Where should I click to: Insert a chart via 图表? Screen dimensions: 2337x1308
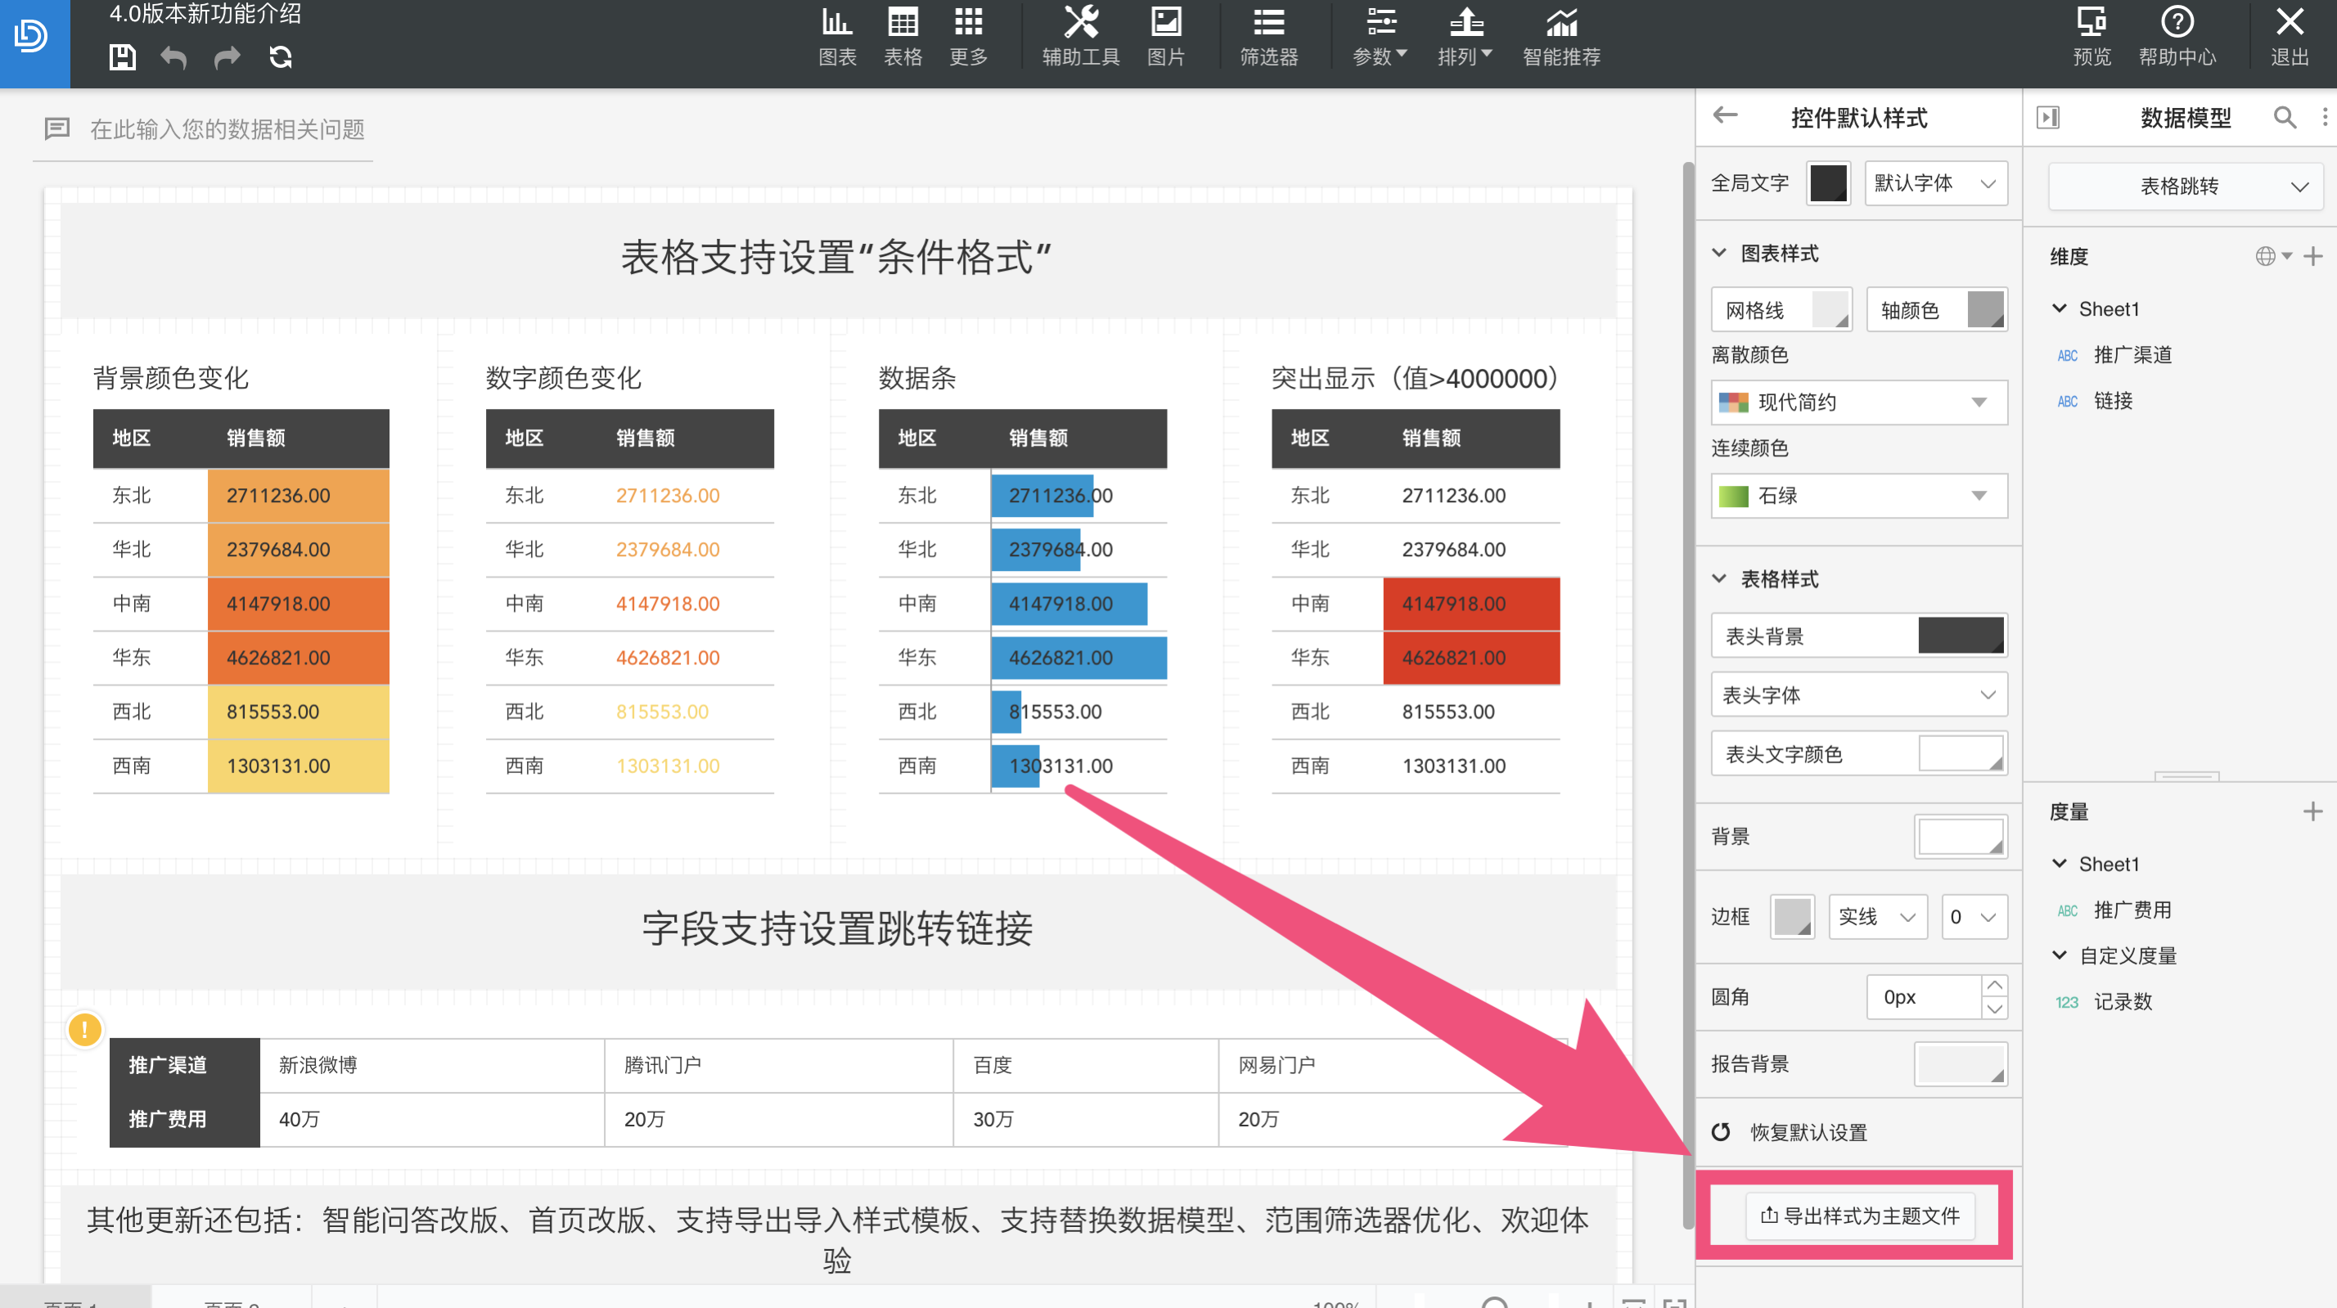click(836, 36)
